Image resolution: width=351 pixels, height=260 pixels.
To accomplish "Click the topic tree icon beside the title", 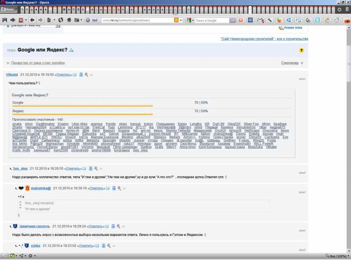I will [71, 50].
